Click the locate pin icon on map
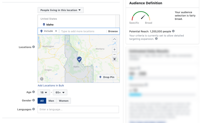The width and height of the screenshot is (201, 123). pos(115,59)
